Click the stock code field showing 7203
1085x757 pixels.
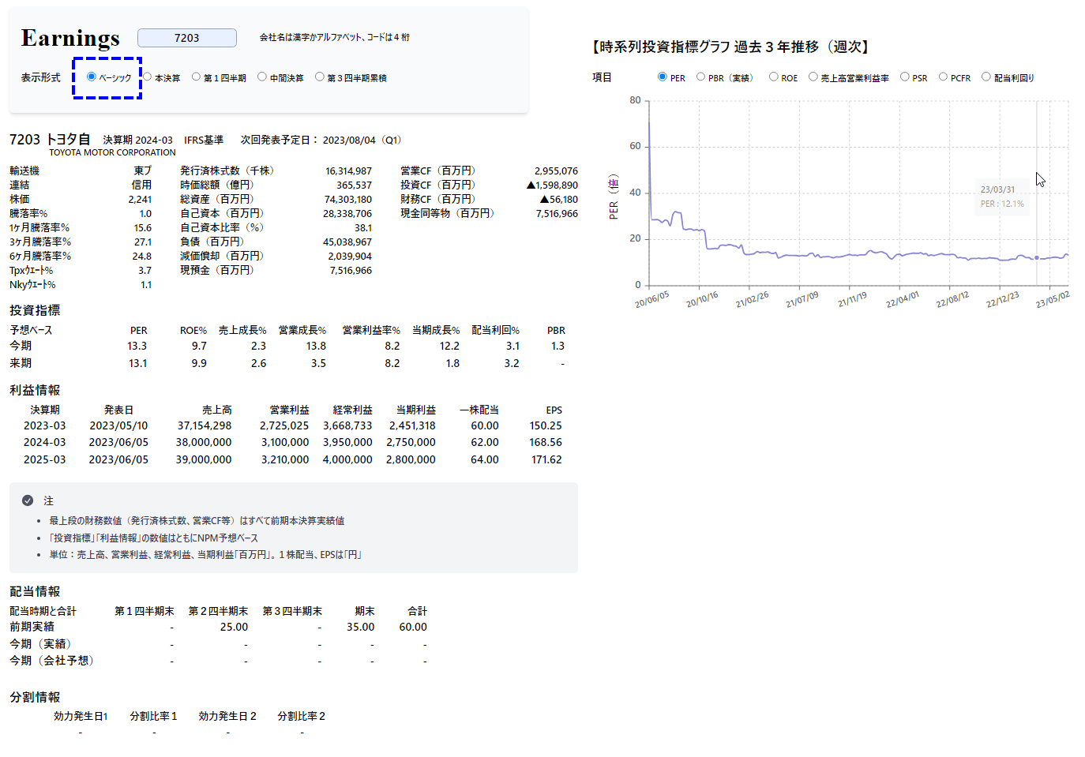tap(187, 38)
